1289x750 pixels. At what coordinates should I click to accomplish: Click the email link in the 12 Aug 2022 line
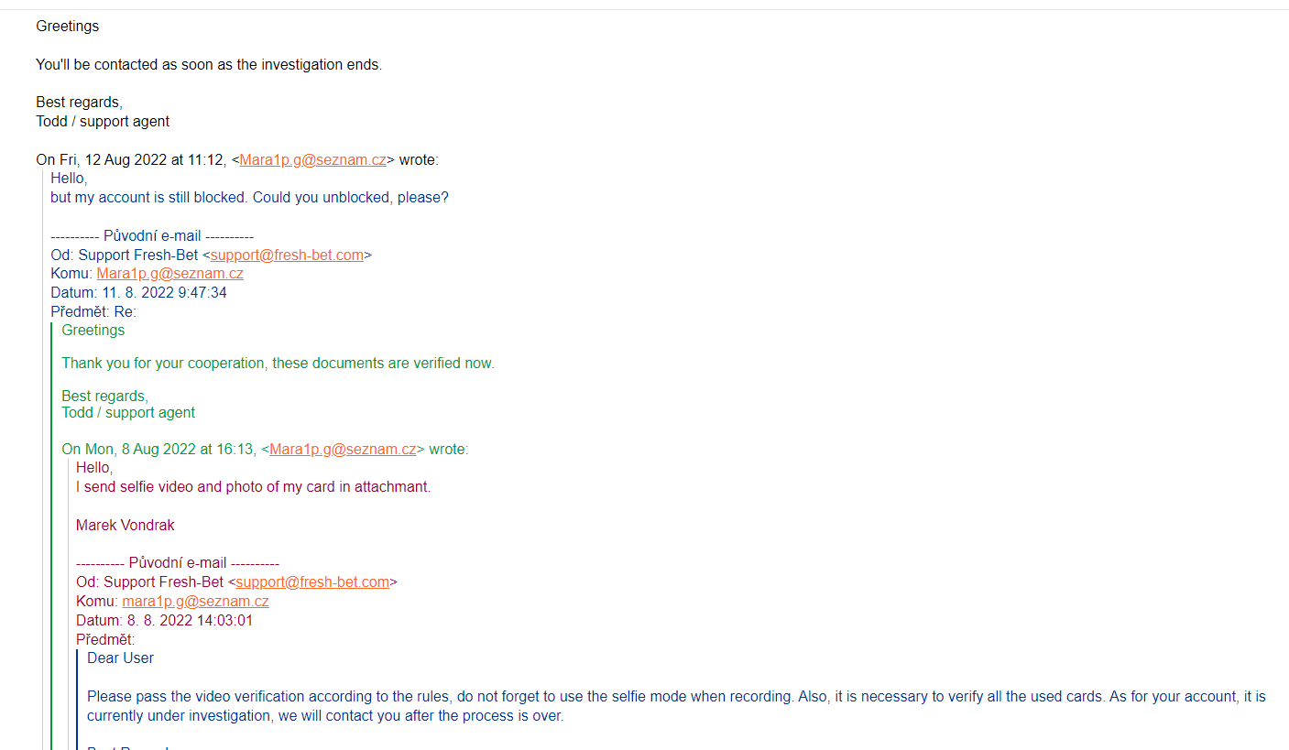[x=312, y=159]
